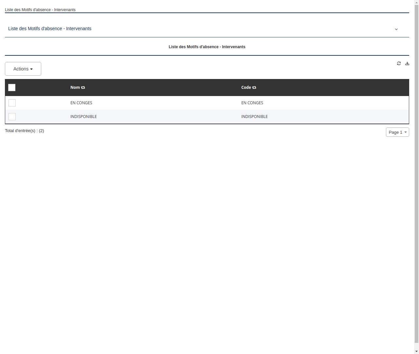Select the panel header titled Liste des Motifs
Screen dimensions: 419x354
pyautogui.click(x=49, y=29)
